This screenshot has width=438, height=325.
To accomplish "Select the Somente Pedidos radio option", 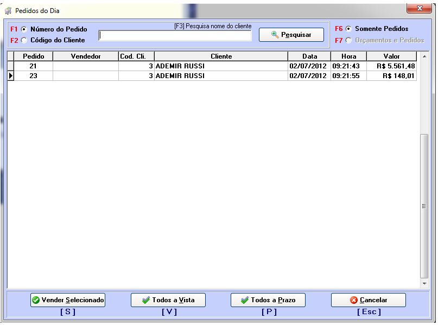I will [x=348, y=29].
